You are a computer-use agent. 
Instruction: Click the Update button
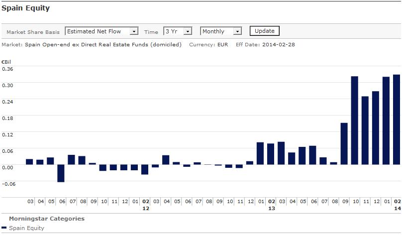pos(265,31)
